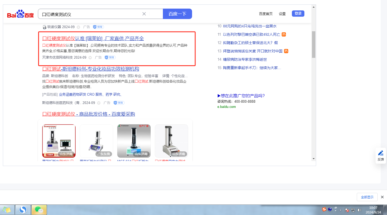Image resolution: width=387 pixels, height=215 pixels.
Task: Open e.baidu.com link
Action: pos(226,107)
